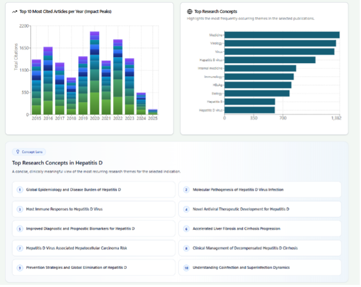361x287 pixels.
Task: Click the Biology axis label
Action: click(217, 94)
